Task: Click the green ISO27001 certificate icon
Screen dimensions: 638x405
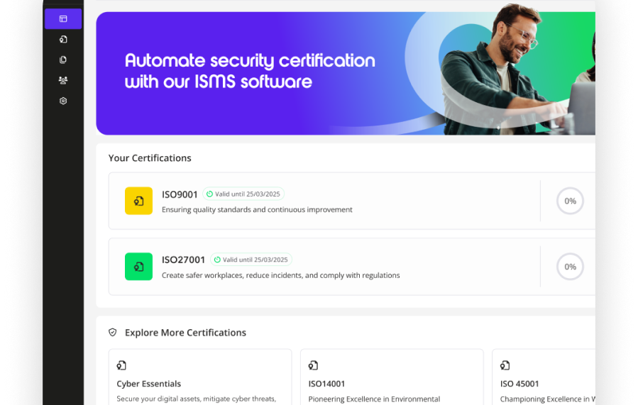Action: [138, 267]
